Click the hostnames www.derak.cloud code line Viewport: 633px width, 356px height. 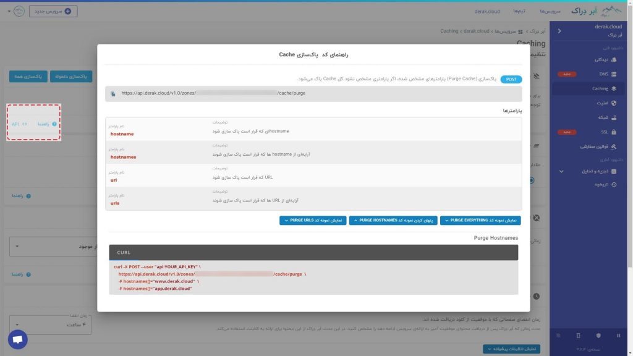point(159,281)
